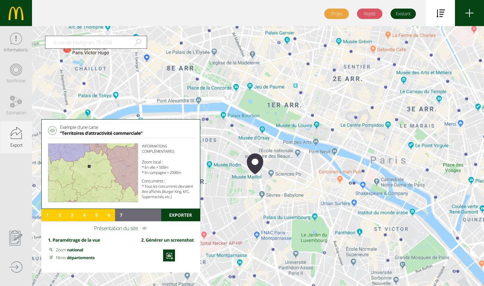Go to export step 3

coord(72,215)
